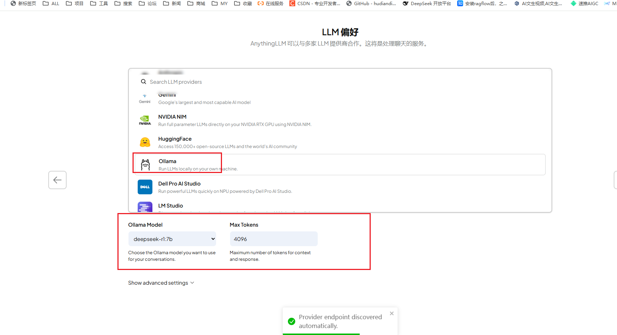This screenshot has height=335, width=617.
Task: Open the 收藏 bookmarks folder
Action: [x=243, y=4]
